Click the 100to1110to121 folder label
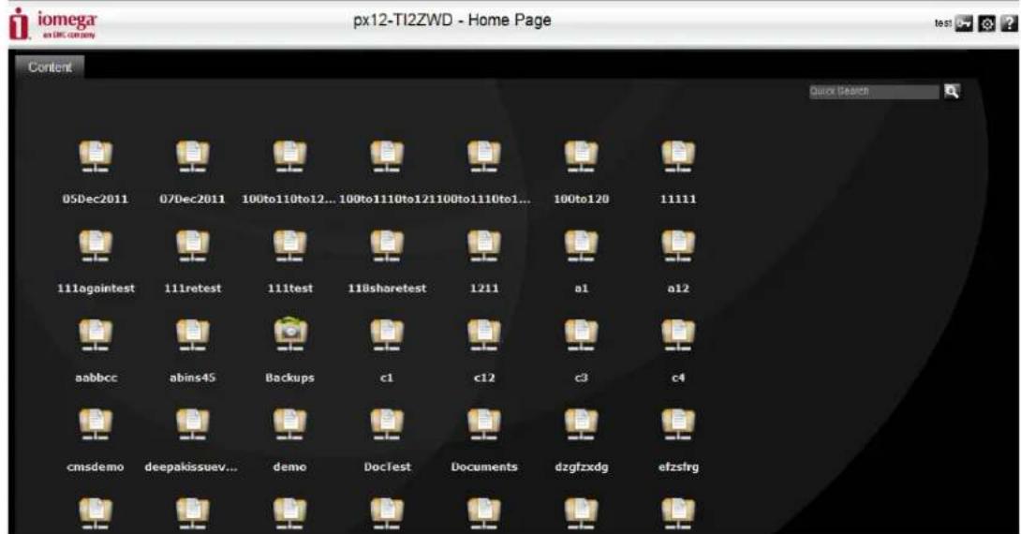This screenshot has width=1021, height=534. coord(387,200)
